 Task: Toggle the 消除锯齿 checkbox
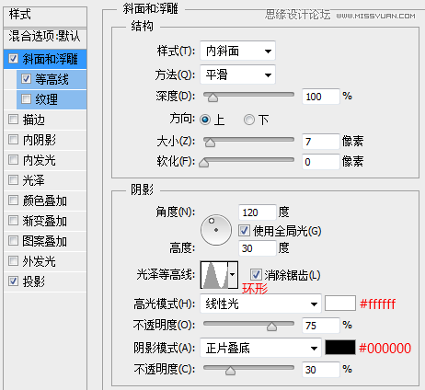coord(256,275)
